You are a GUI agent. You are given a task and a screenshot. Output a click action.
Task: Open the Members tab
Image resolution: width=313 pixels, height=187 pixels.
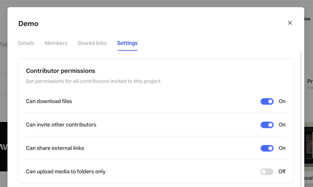click(x=56, y=43)
